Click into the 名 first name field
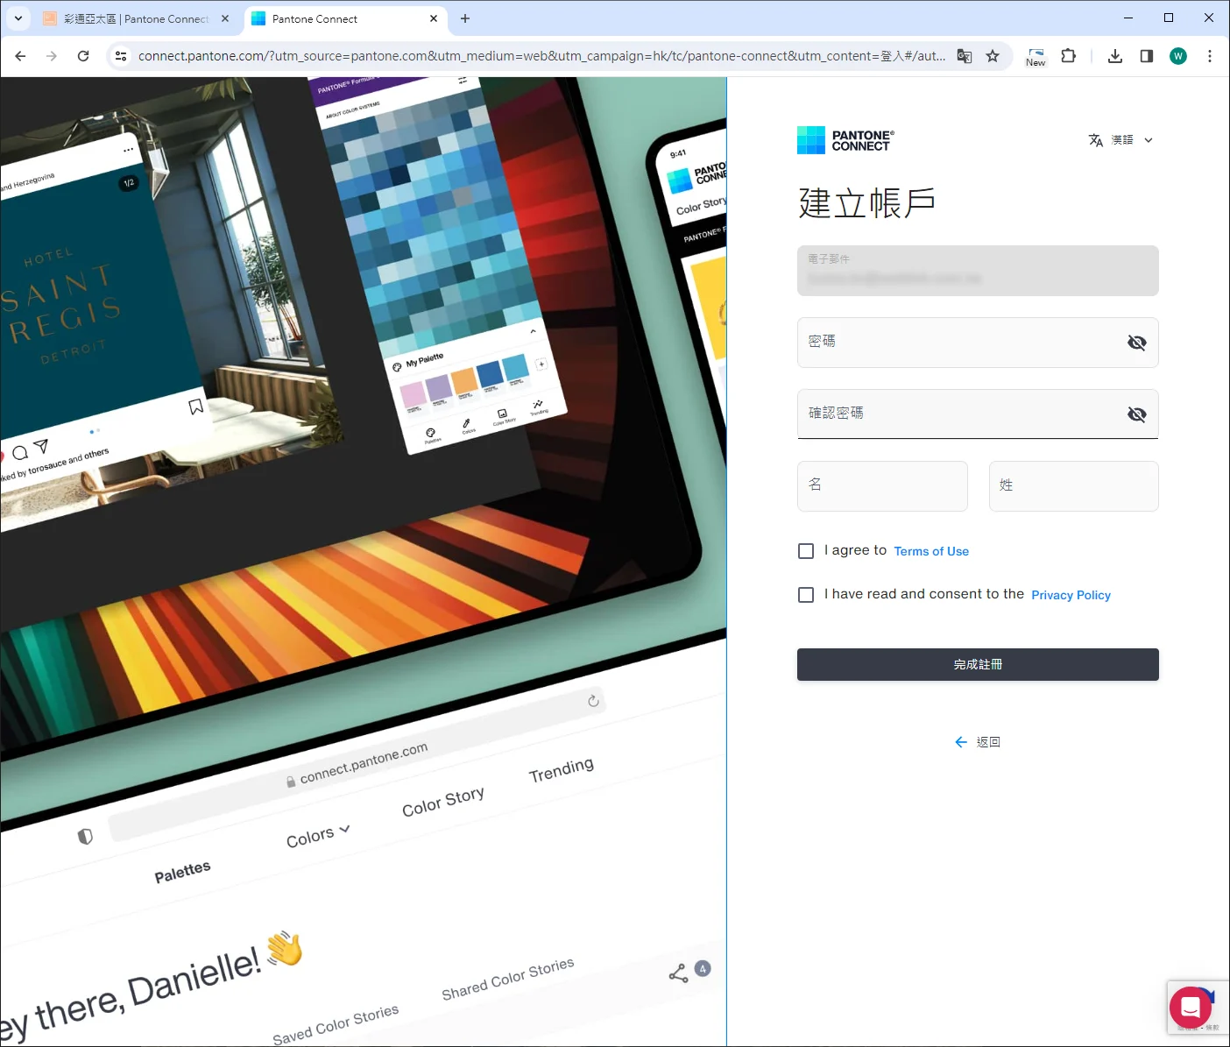This screenshot has width=1230, height=1047. point(882,486)
